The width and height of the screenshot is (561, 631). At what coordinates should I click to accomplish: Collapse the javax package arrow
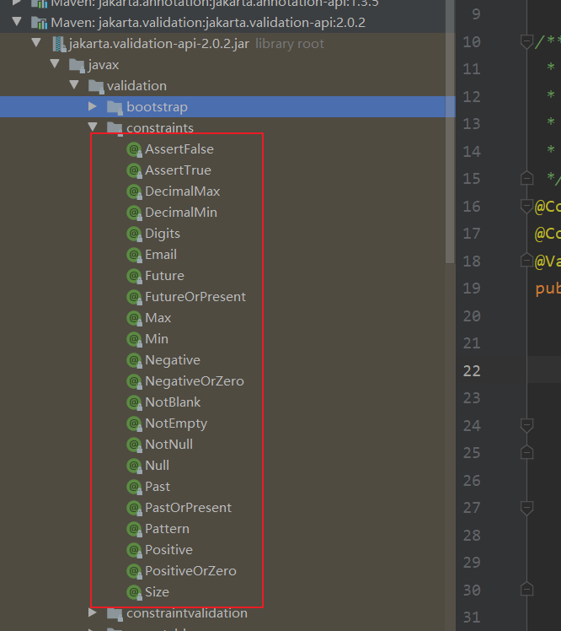(55, 63)
